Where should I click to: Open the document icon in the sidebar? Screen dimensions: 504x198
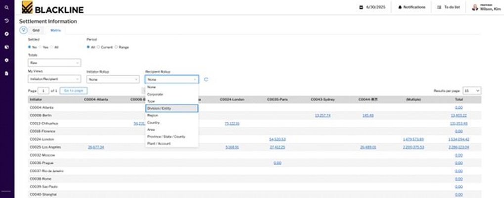tap(7, 73)
